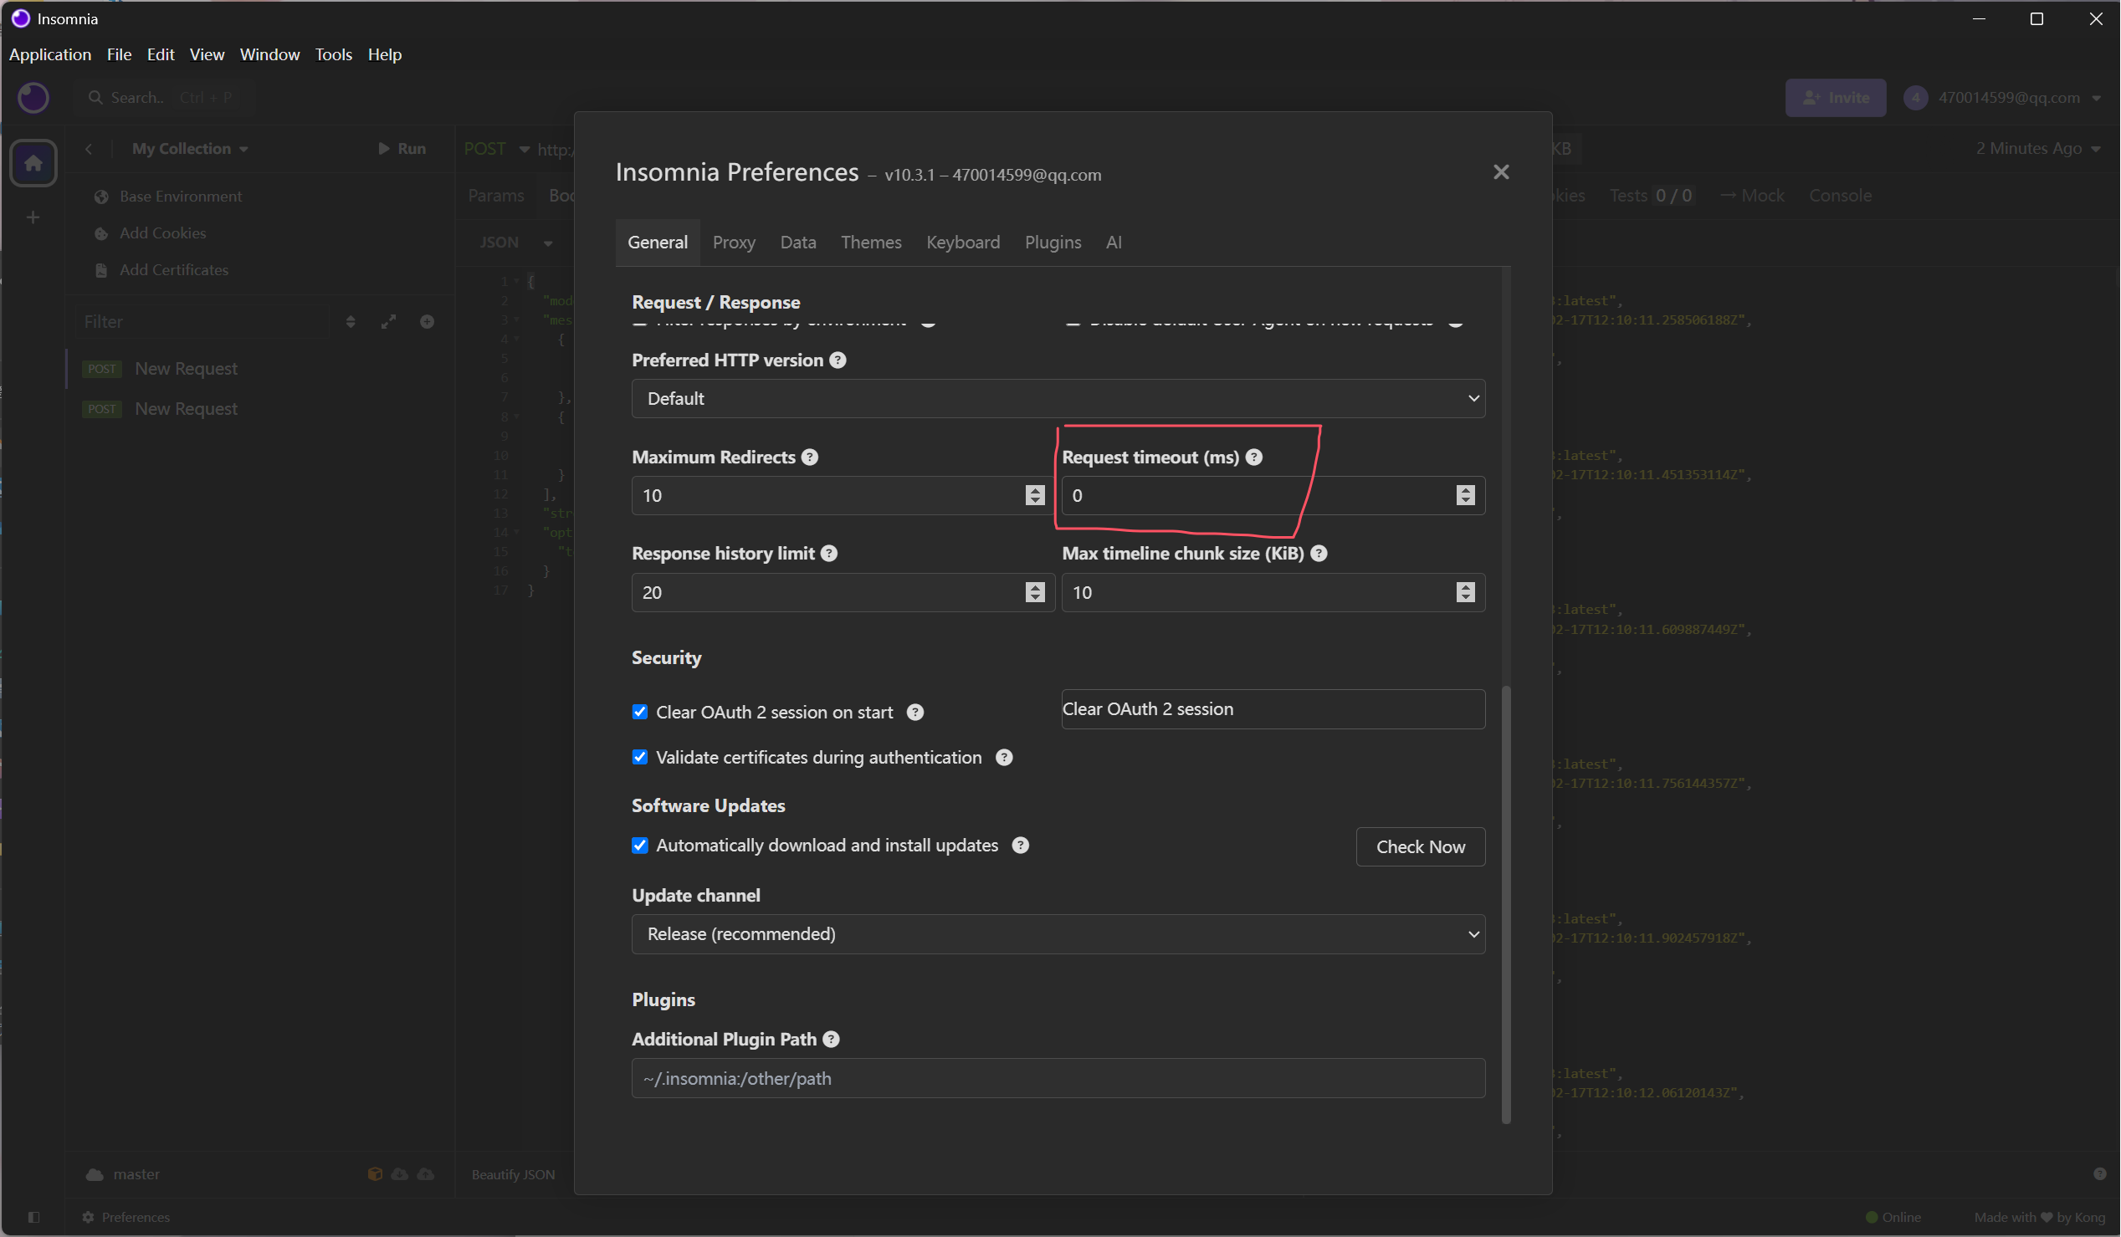Screen dimensions: 2121x1237
Task: Click the preferences dialog vertical scrollbar
Action: 1507,905
